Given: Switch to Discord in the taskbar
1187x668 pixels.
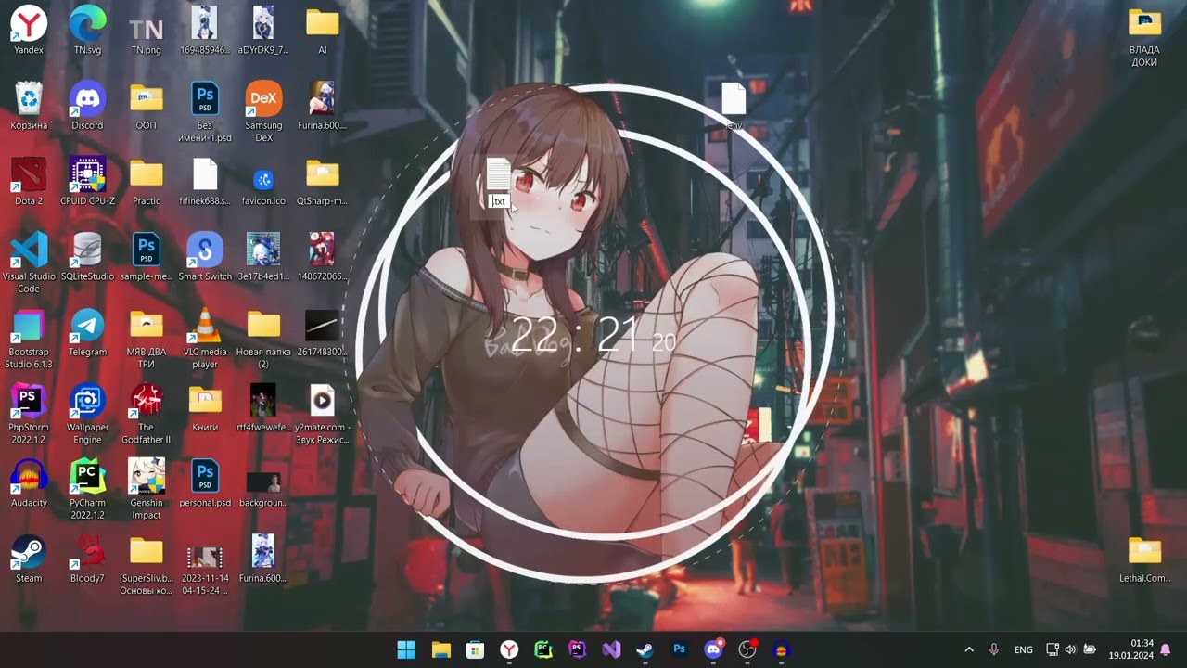Looking at the screenshot, I should coord(713,649).
